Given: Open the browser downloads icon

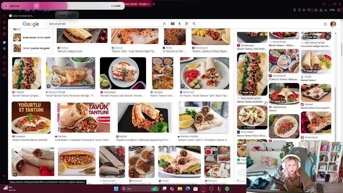Looking at the screenshot, I should coord(326,10).
